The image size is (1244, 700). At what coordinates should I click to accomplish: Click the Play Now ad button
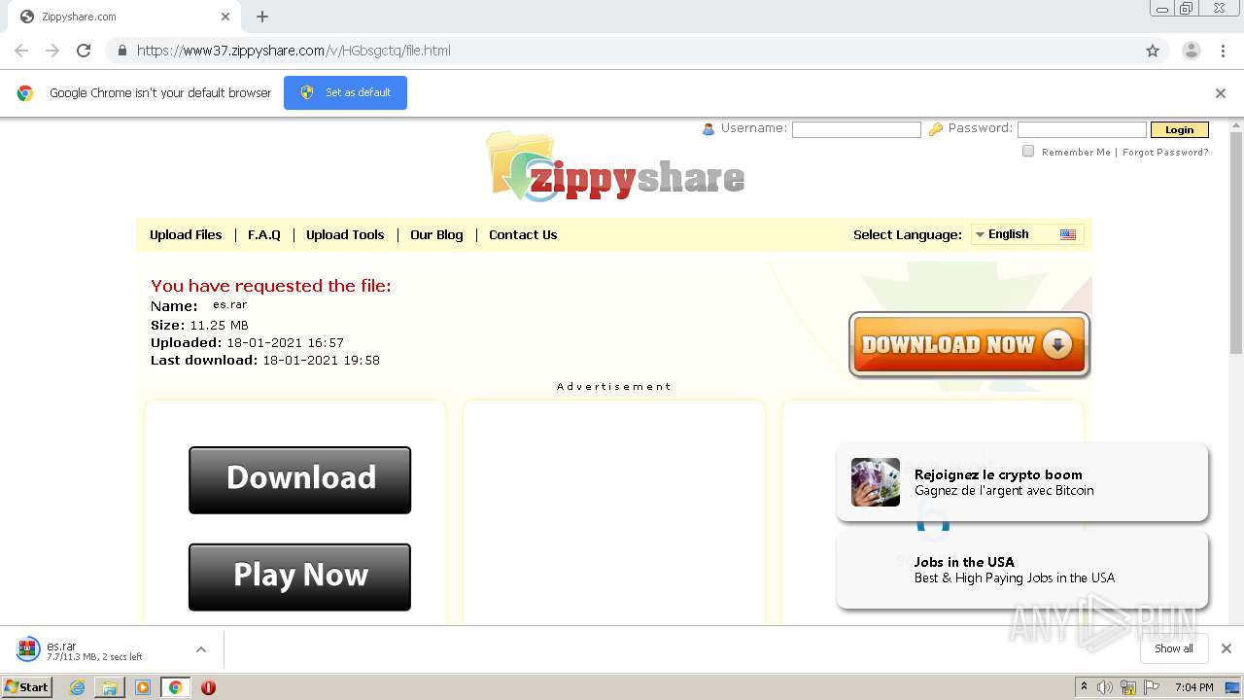tap(299, 577)
